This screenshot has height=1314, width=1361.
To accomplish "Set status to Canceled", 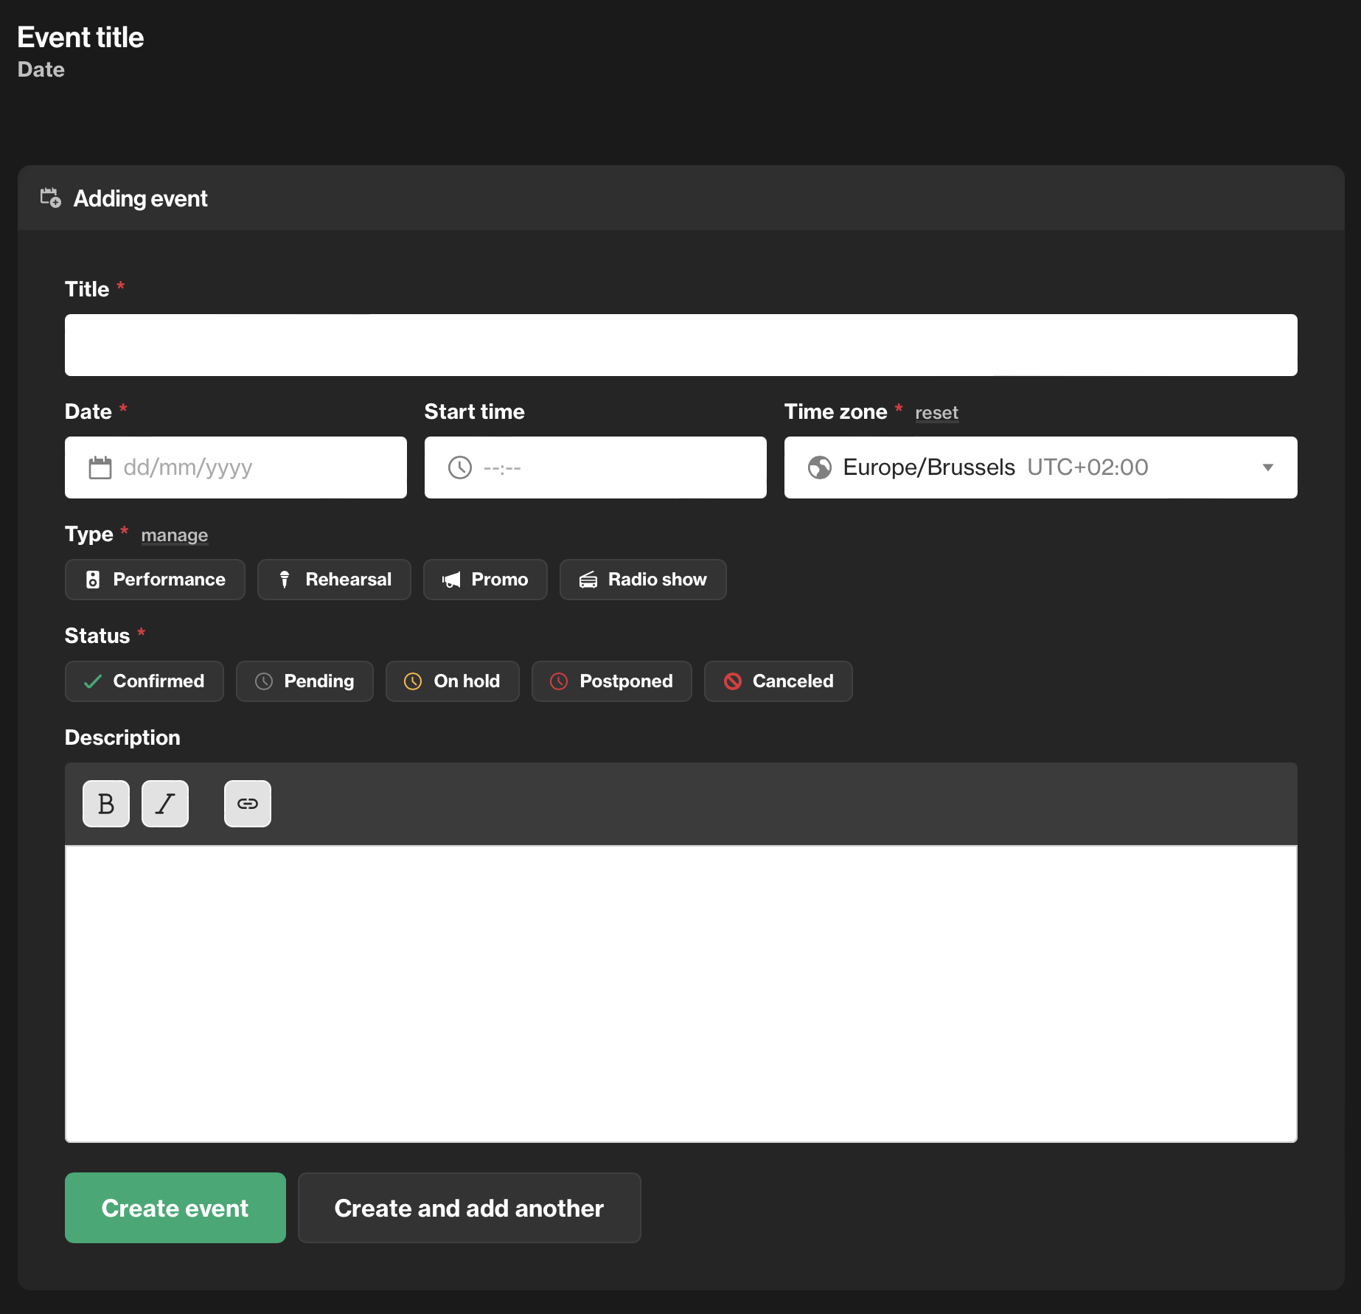I will 779,681.
